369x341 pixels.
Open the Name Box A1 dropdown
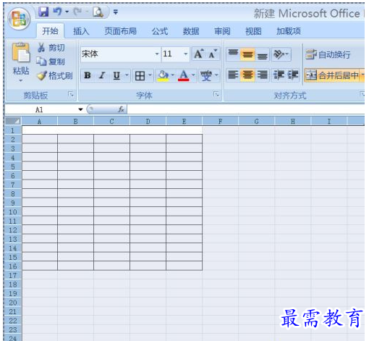tap(80, 109)
